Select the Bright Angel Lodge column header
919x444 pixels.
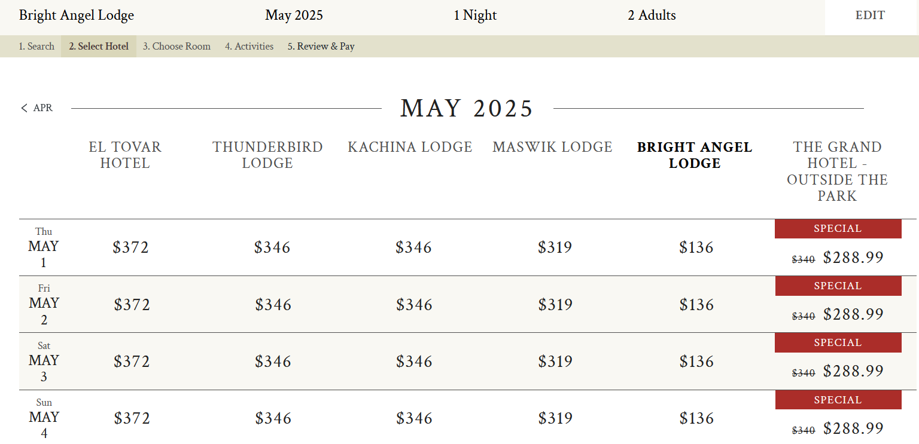point(695,155)
